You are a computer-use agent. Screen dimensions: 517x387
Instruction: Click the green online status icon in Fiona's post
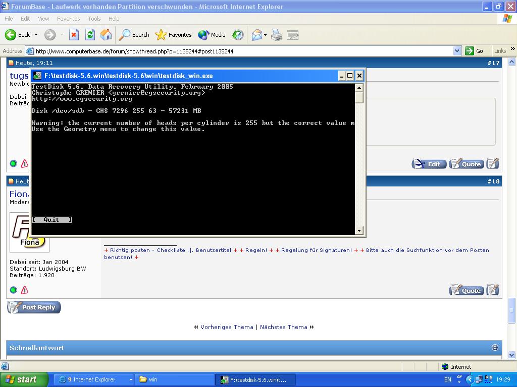13,290
